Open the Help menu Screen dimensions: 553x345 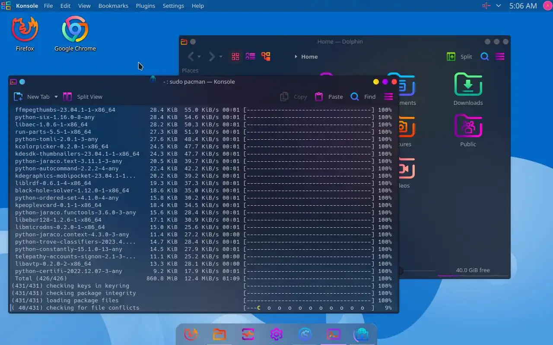[197, 6]
